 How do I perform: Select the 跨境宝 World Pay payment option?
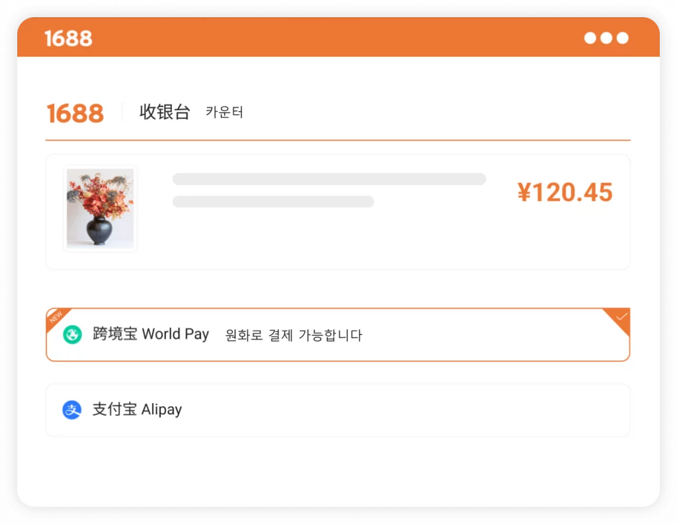click(x=338, y=334)
